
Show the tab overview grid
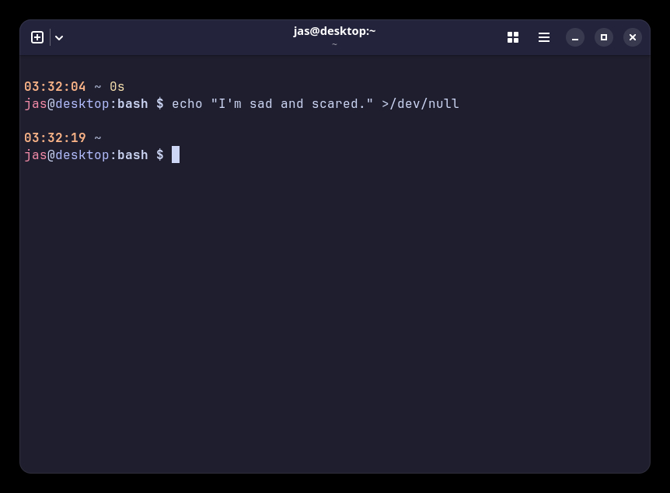click(513, 37)
